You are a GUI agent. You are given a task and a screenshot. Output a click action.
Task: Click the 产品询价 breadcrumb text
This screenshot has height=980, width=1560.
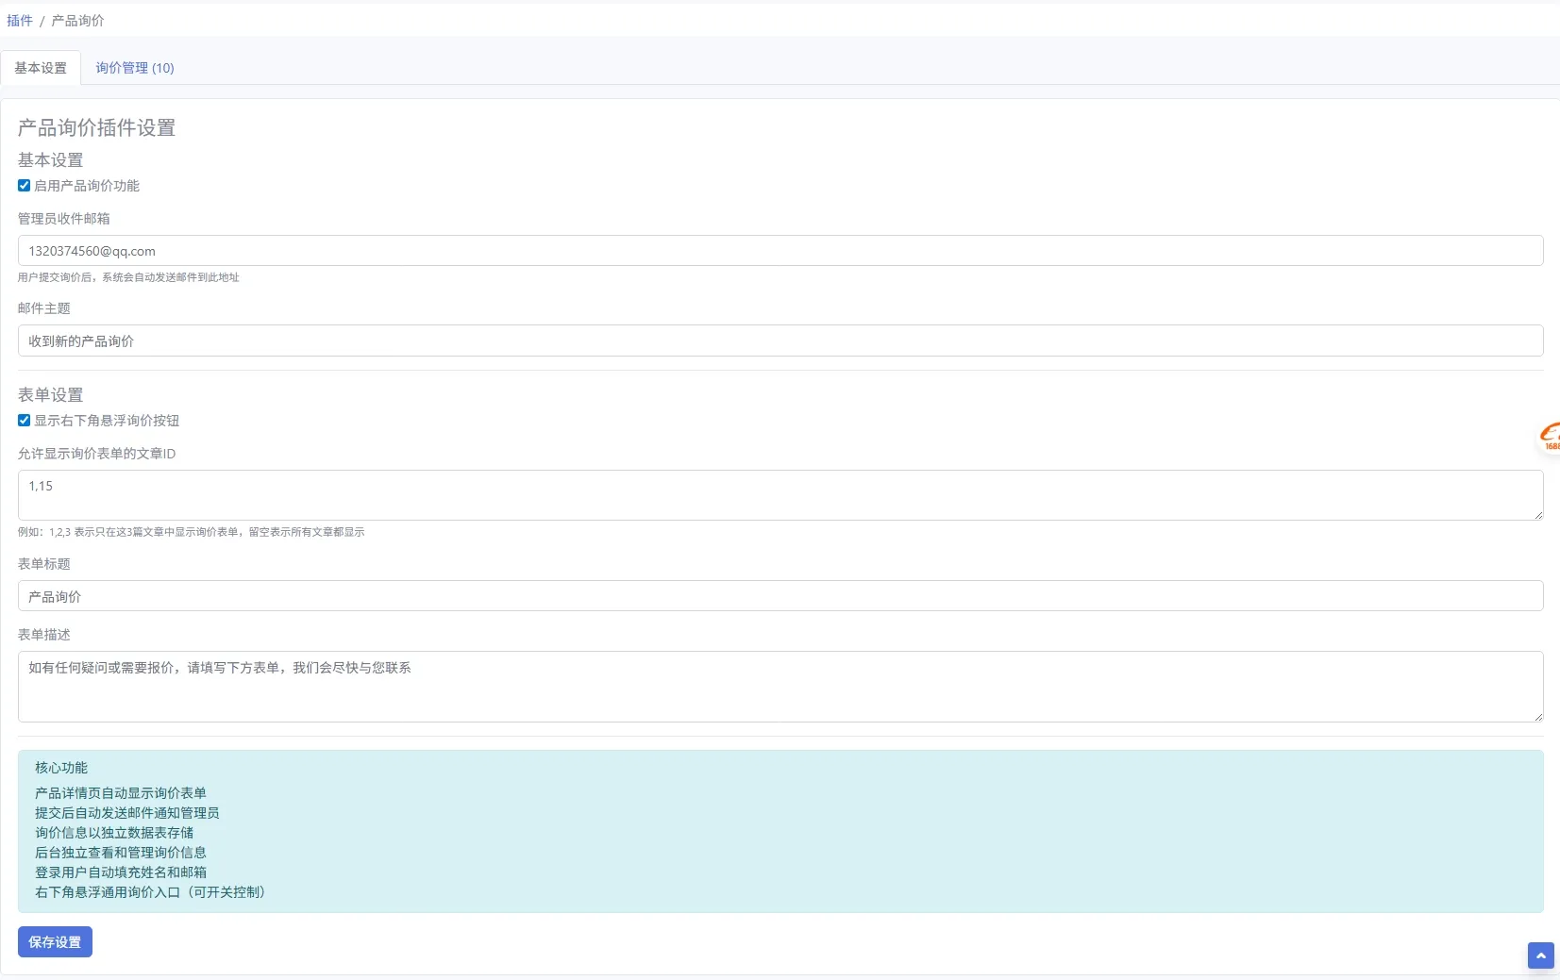click(77, 21)
